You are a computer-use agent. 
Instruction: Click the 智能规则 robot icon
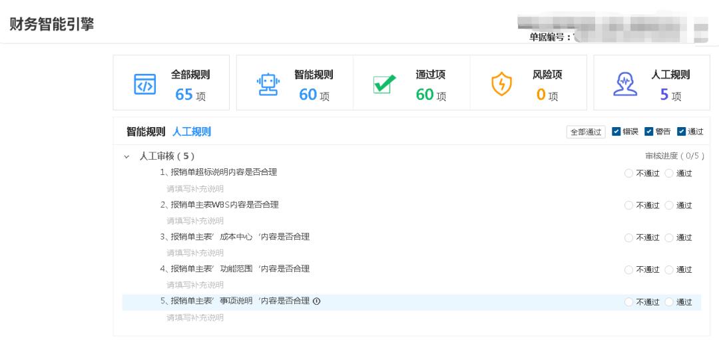[x=268, y=83]
